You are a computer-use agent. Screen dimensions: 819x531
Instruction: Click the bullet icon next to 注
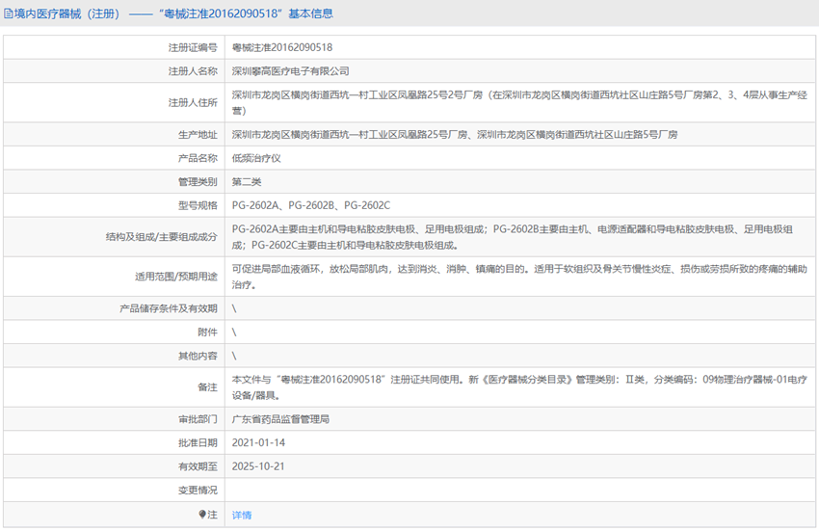pos(202,515)
